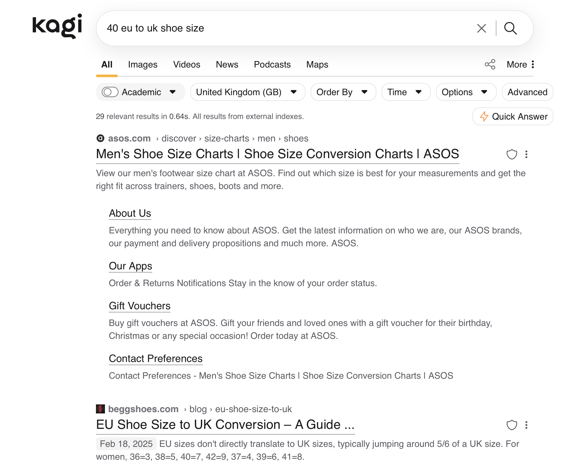The width and height of the screenshot is (575, 470).
Task: Click the Quick Answer button
Action: (513, 116)
